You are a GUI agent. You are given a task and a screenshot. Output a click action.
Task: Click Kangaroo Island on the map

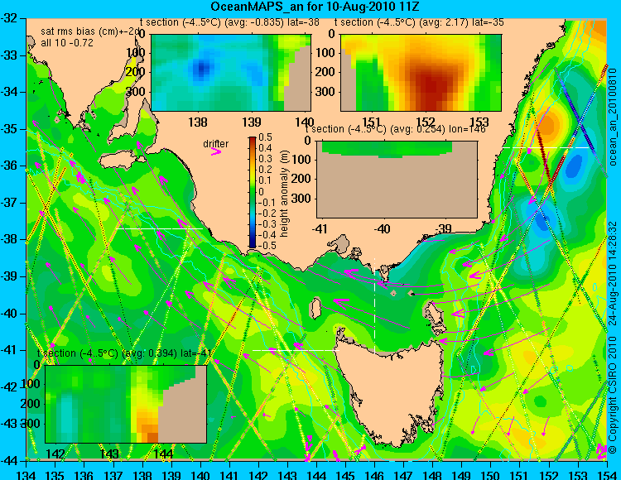tap(118, 161)
